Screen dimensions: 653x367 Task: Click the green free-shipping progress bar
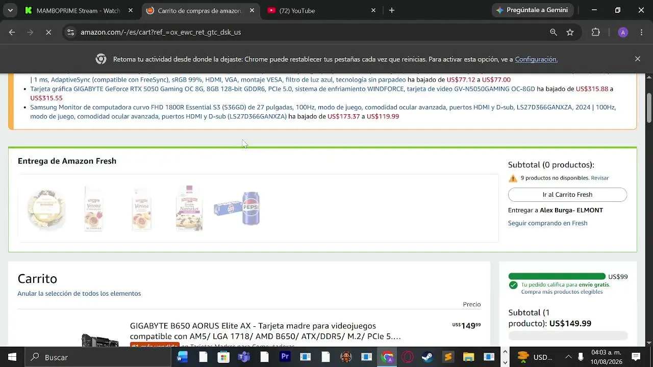(x=557, y=276)
